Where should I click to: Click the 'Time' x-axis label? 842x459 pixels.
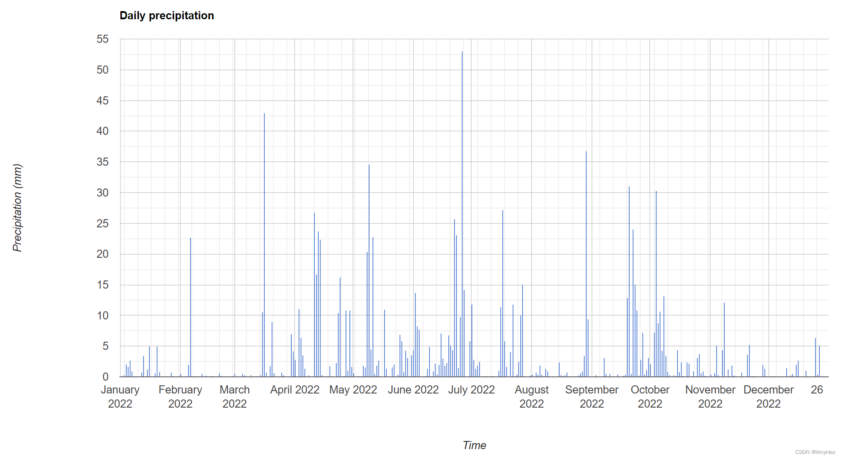(x=474, y=445)
